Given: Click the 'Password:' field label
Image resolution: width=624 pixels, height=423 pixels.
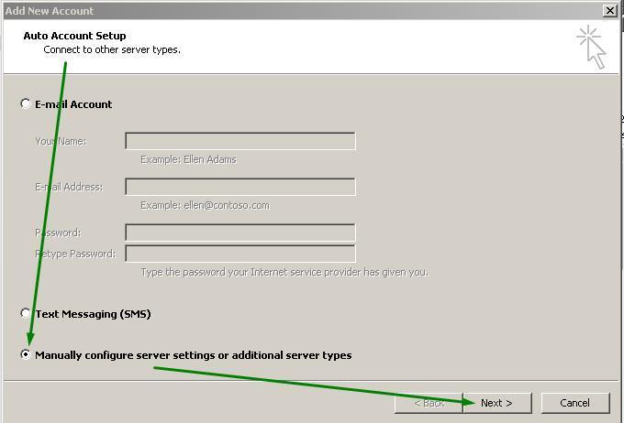Looking at the screenshot, I should (x=58, y=233).
